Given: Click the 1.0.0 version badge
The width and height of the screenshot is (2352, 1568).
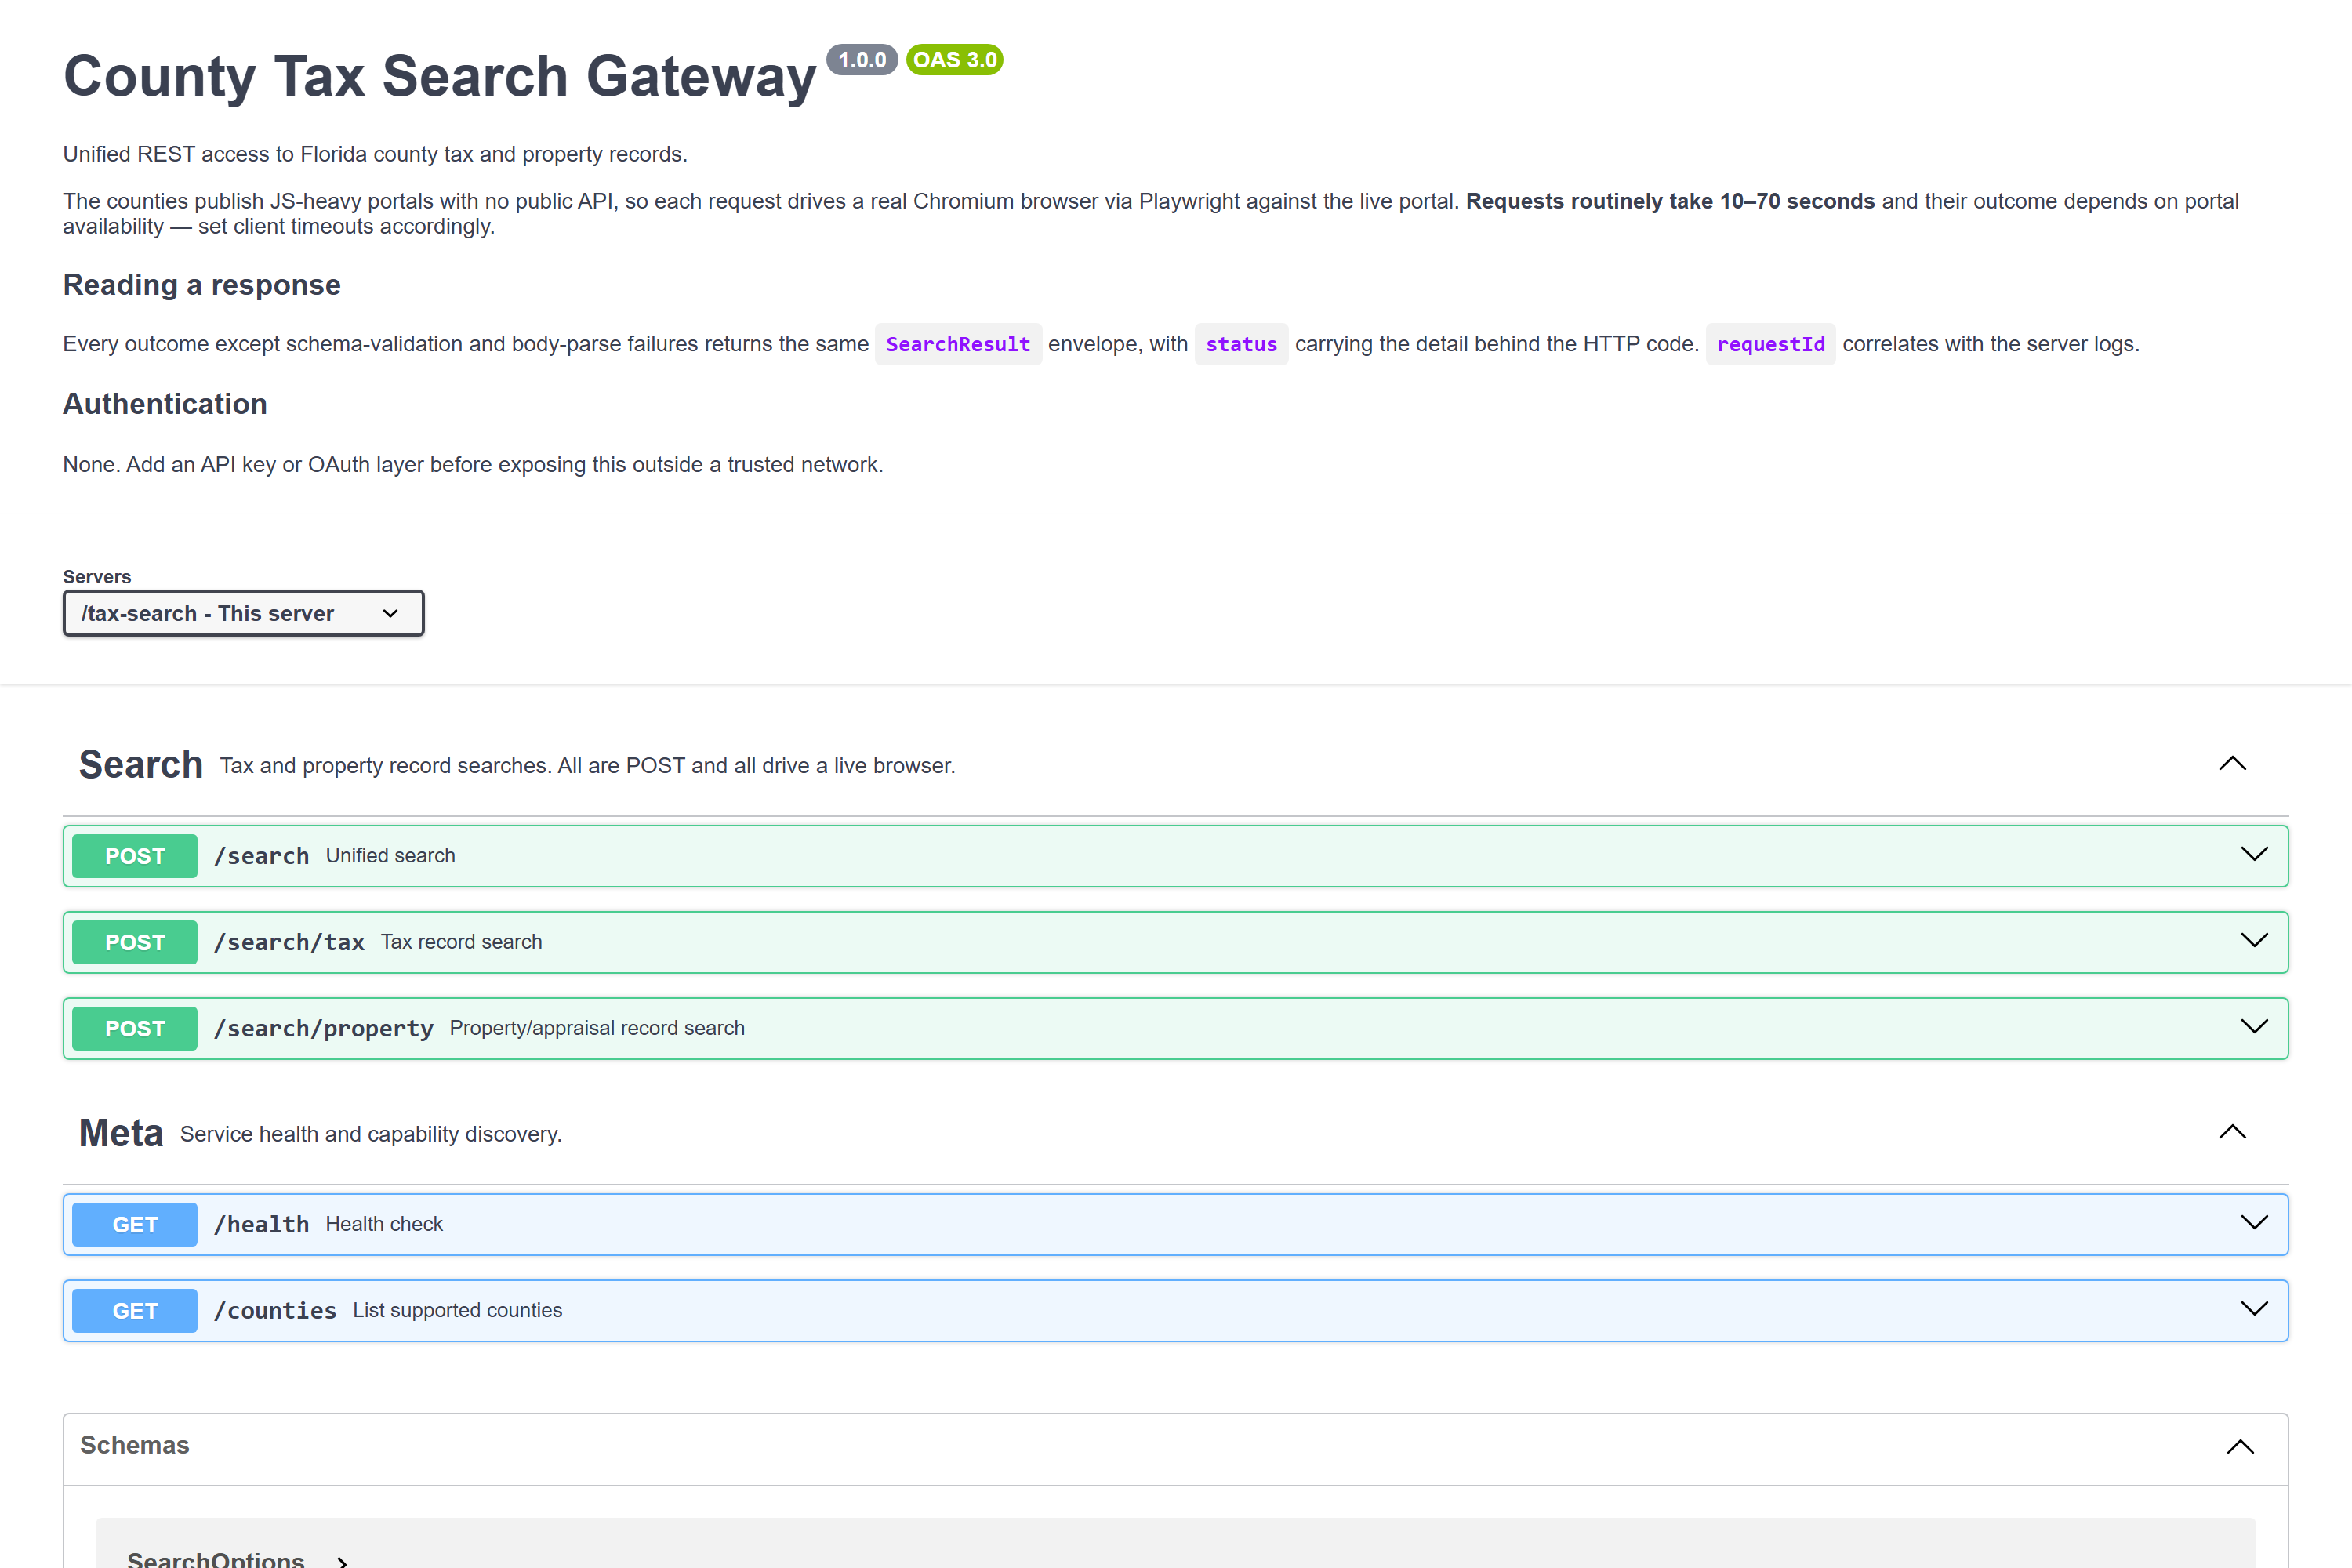Looking at the screenshot, I should click(x=862, y=60).
